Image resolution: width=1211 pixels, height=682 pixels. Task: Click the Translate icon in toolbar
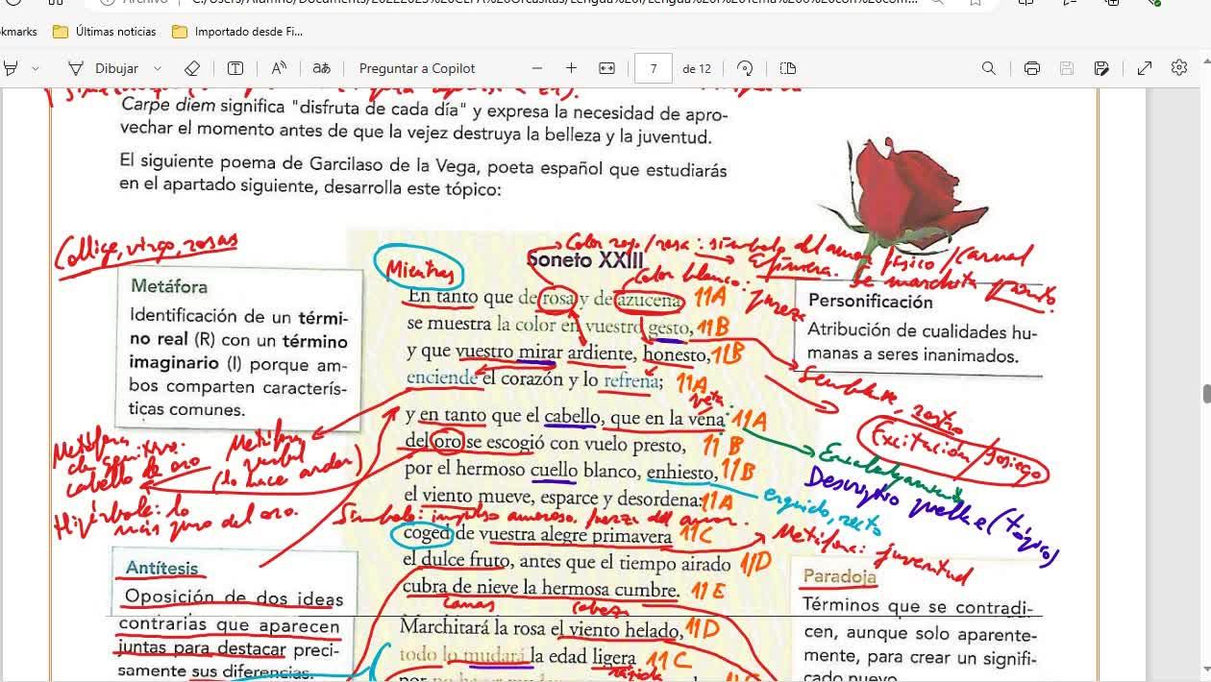pyautogui.click(x=322, y=68)
